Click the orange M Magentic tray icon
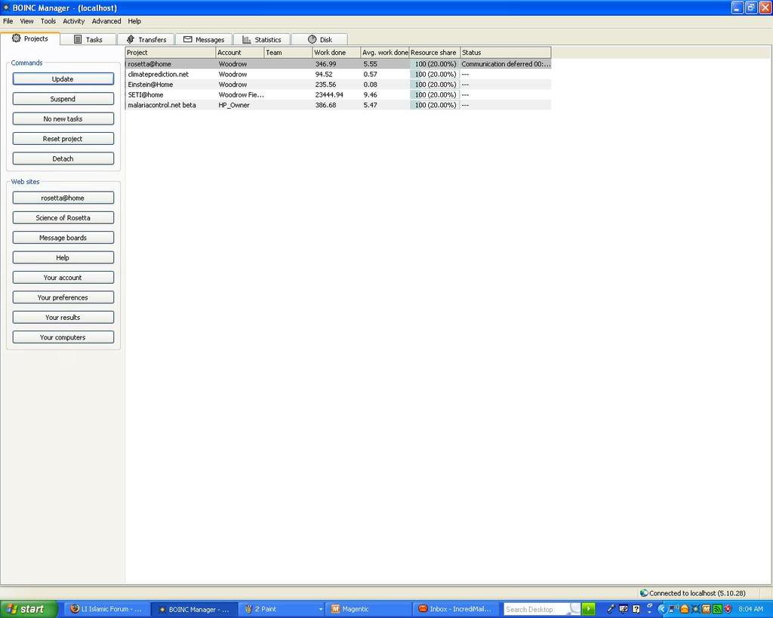This screenshot has width=773, height=618. (x=706, y=609)
